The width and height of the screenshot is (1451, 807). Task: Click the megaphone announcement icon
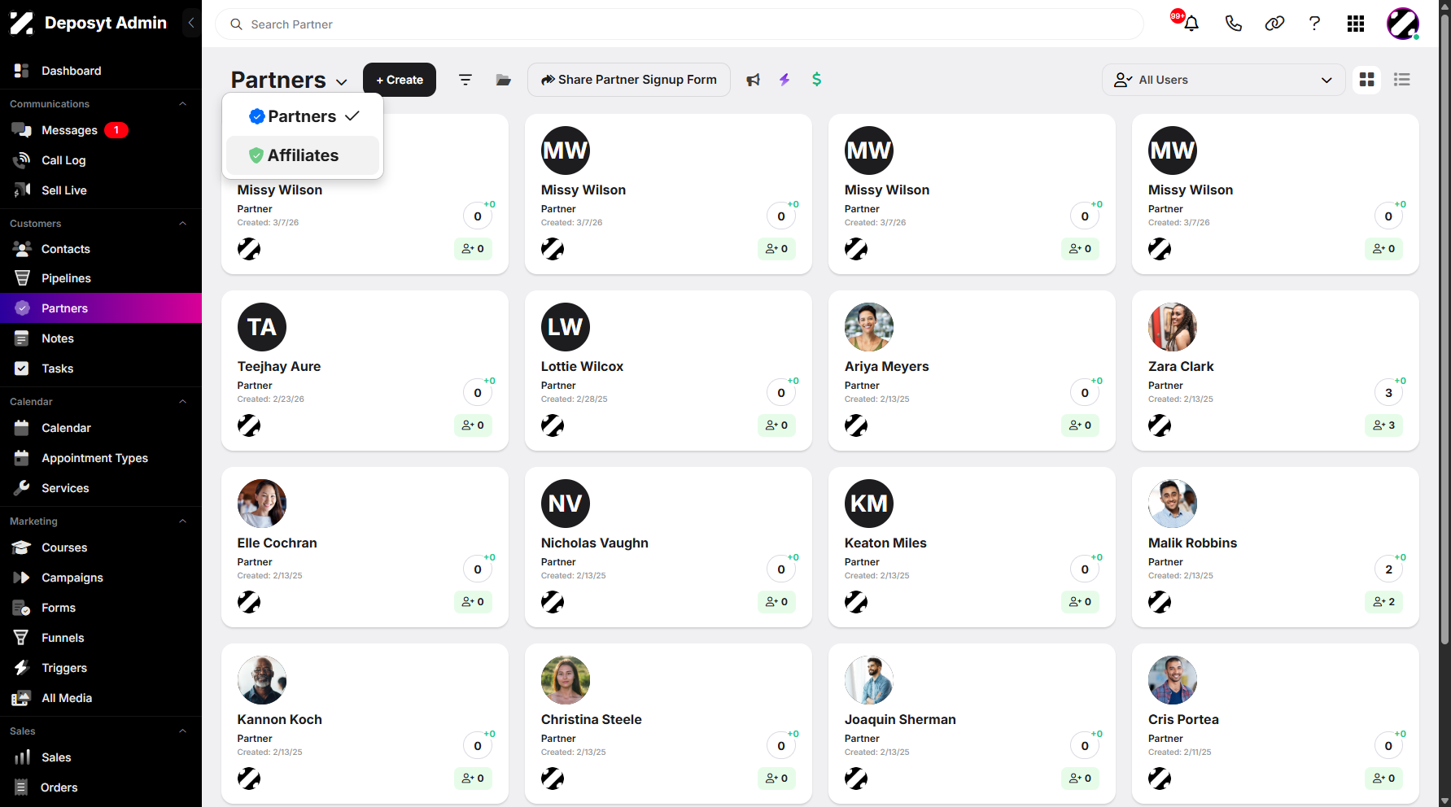click(x=754, y=80)
